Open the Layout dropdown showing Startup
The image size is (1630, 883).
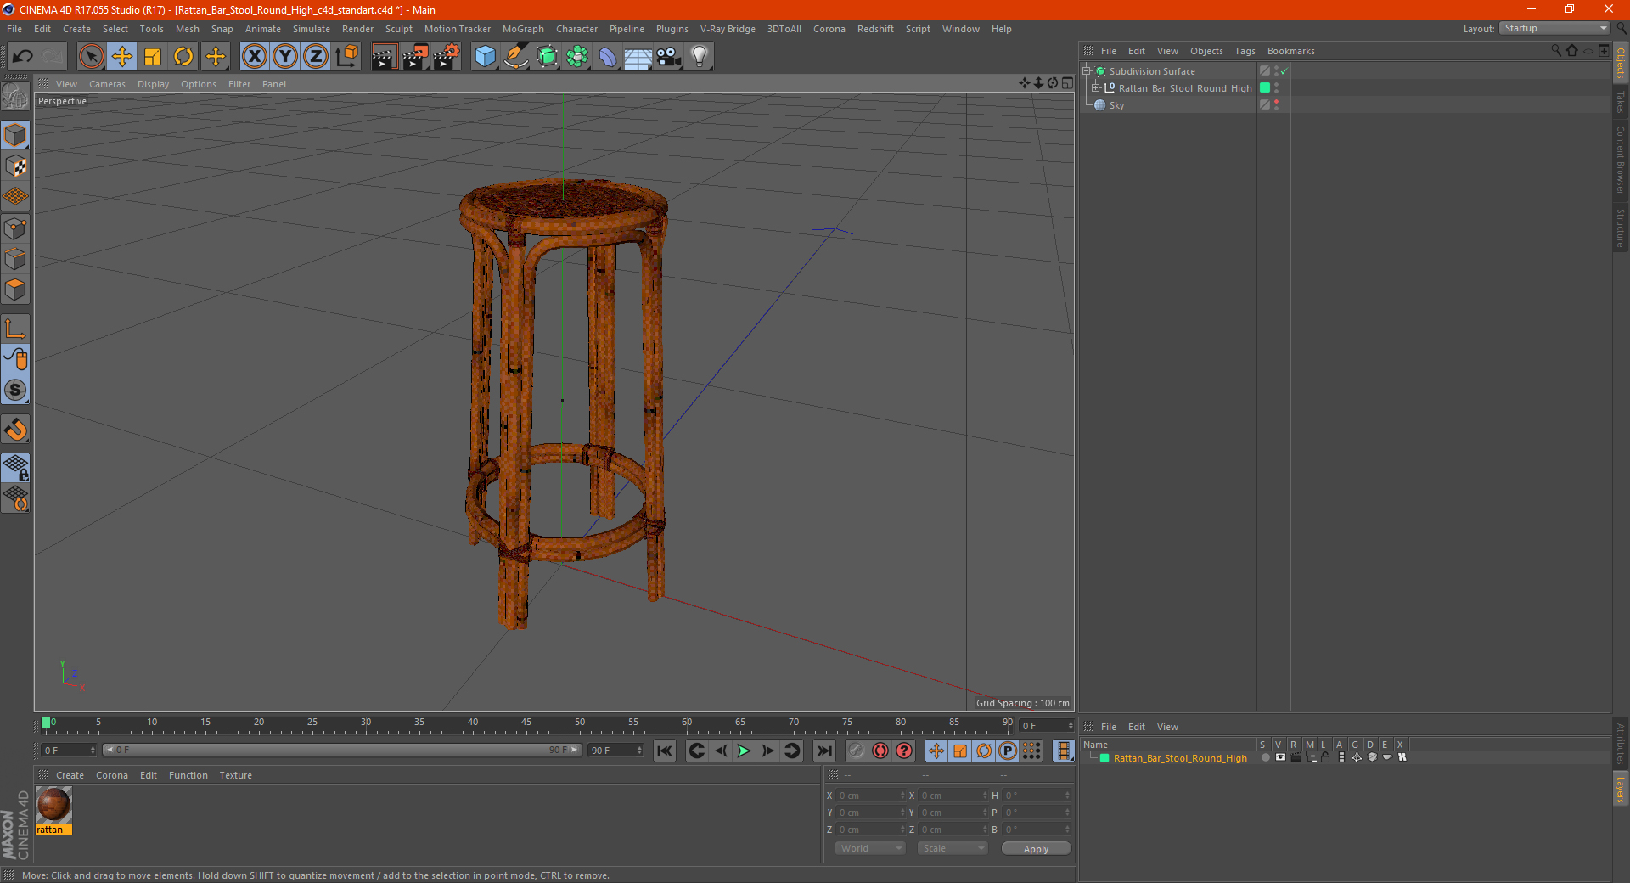click(x=1555, y=28)
